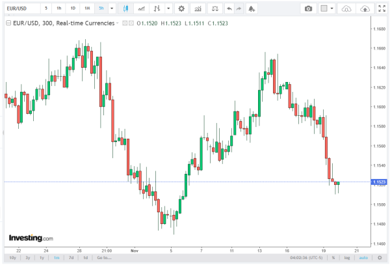Click the Go to... button
The height and width of the screenshot is (265, 390).
(103, 258)
